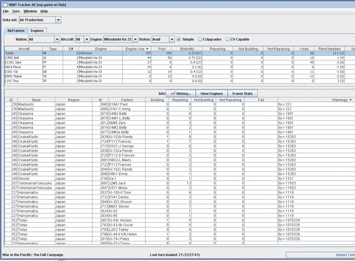Click the Warnings column sort arrow
The image size is (355, 261).
[x=351, y=100]
